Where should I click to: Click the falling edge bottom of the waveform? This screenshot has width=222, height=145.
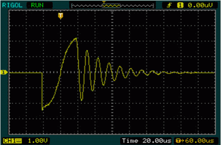click(42, 109)
